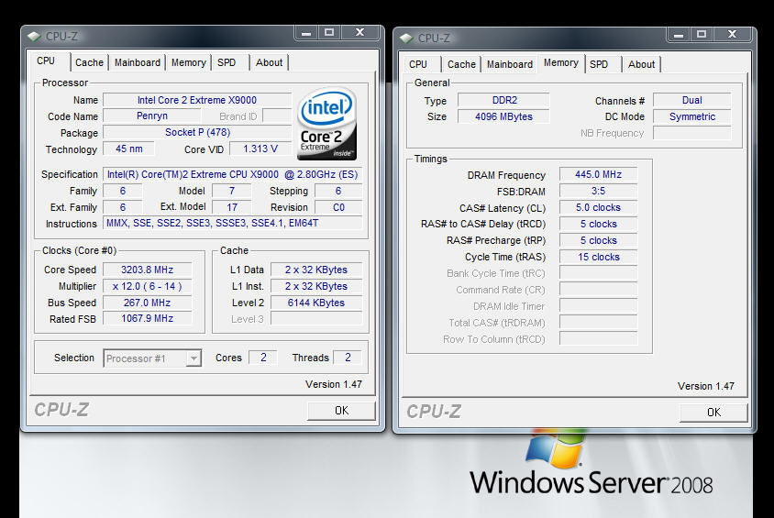Click the Core VID value 1.313 V
The width and height of the screenshot is (774, 518).
(x=260, y=149)
